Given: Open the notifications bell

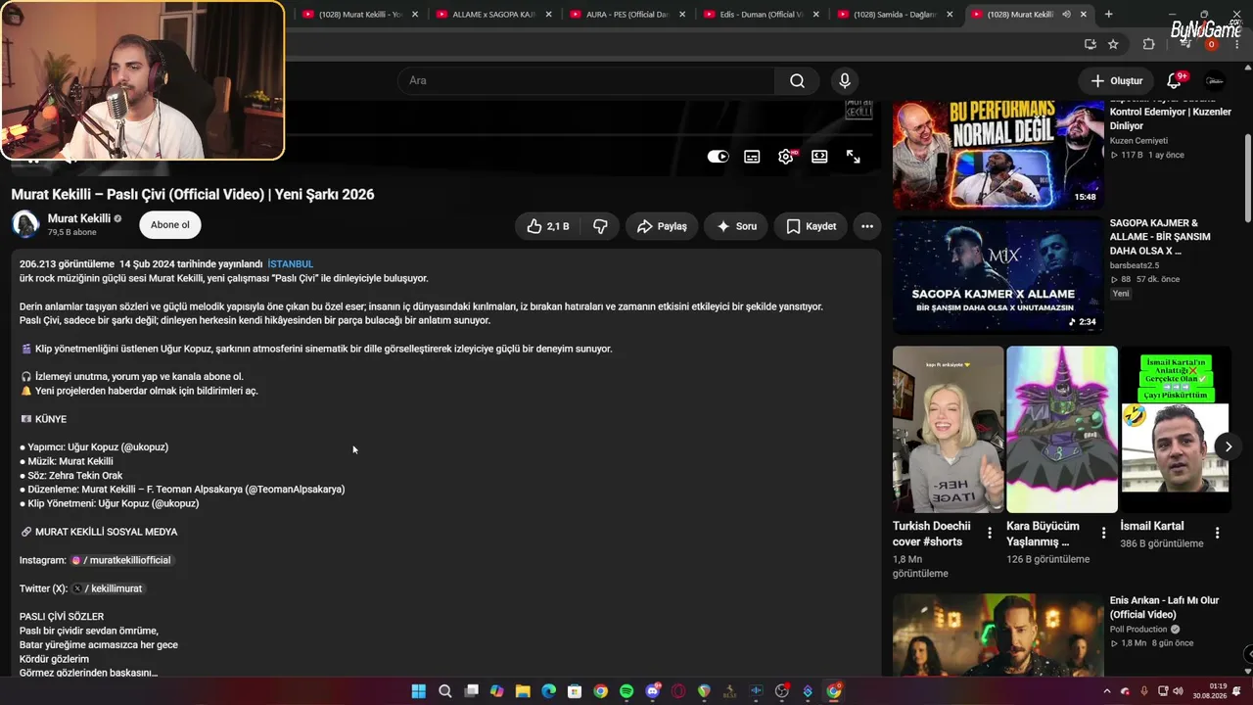Looking at the screenshot, I should [x=1174, y=81].
